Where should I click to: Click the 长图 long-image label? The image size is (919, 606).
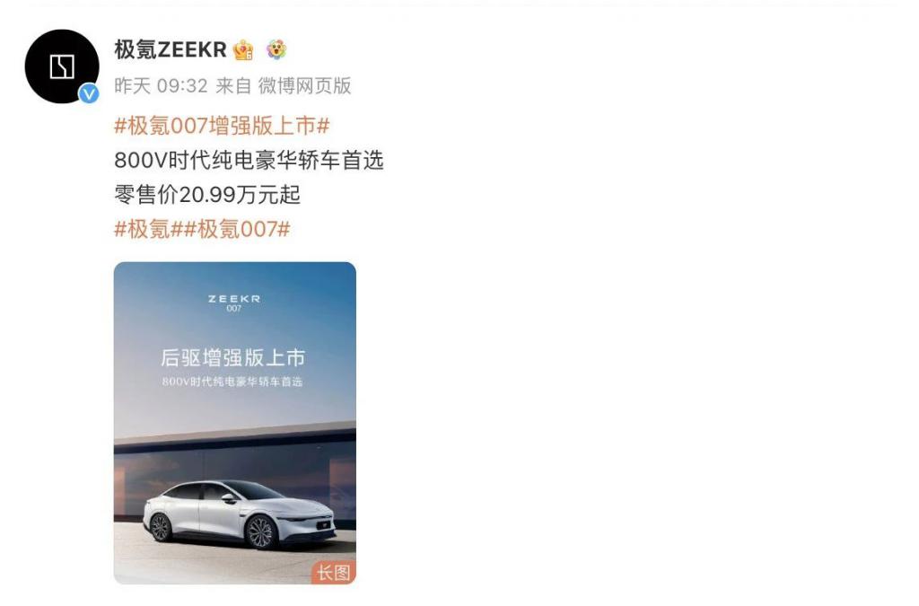coord(334,573)
